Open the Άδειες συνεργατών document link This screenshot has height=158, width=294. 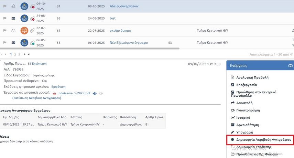click(124, 6)
